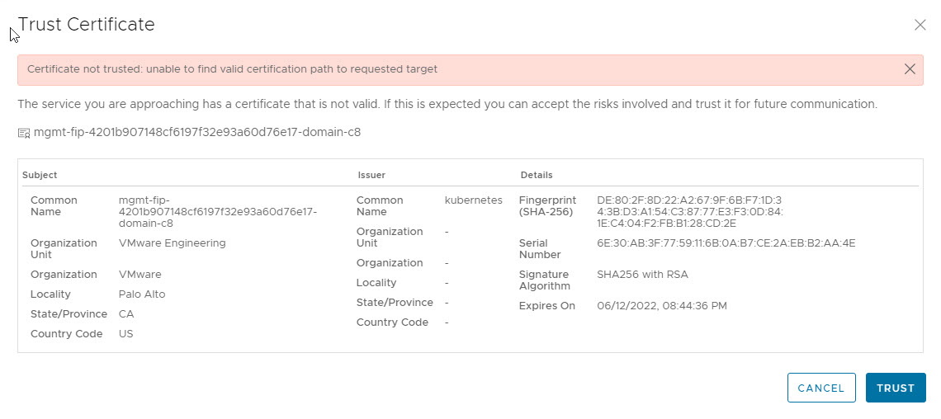Dismiss the red certificate not trusted alert
This screenshot has width=941, height=419.
coord(910,69)
